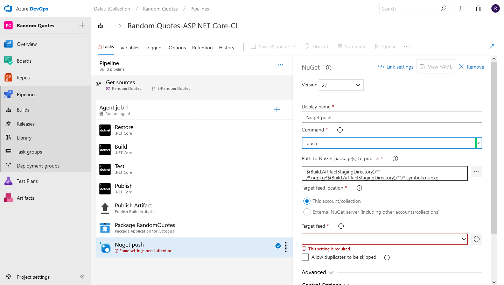This screenshot has width=504, height=285.
Task: Click the build definitions icon beside breadcrumb ellipsis
Action: 101,26
